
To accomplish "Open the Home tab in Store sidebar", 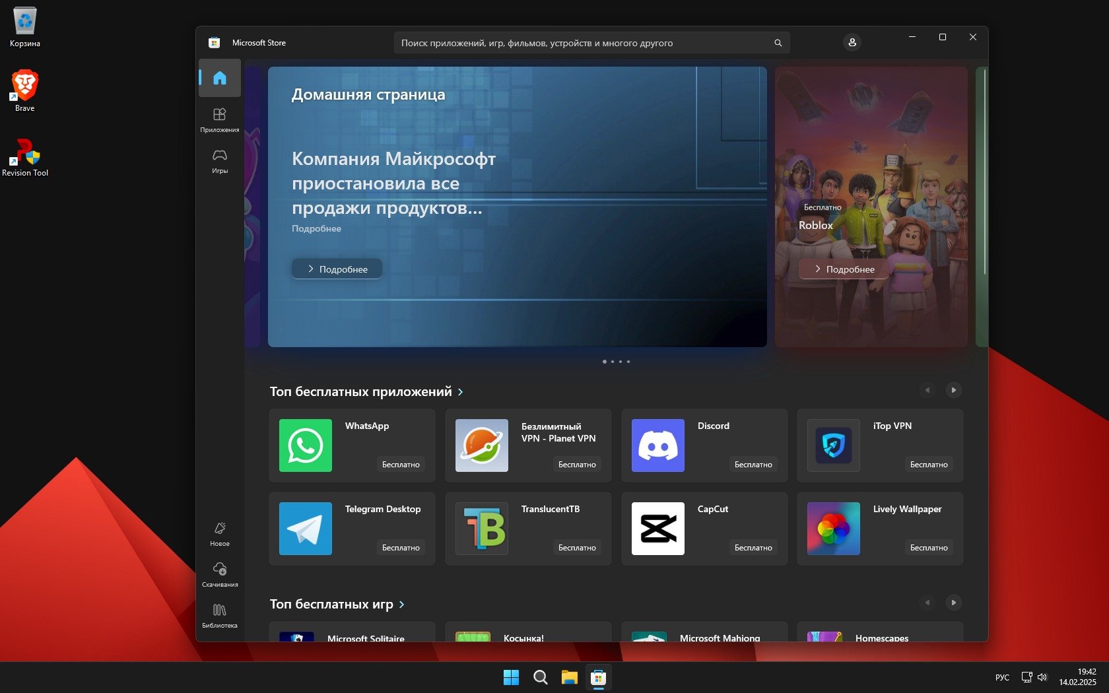I will click(x=220, y=78).
